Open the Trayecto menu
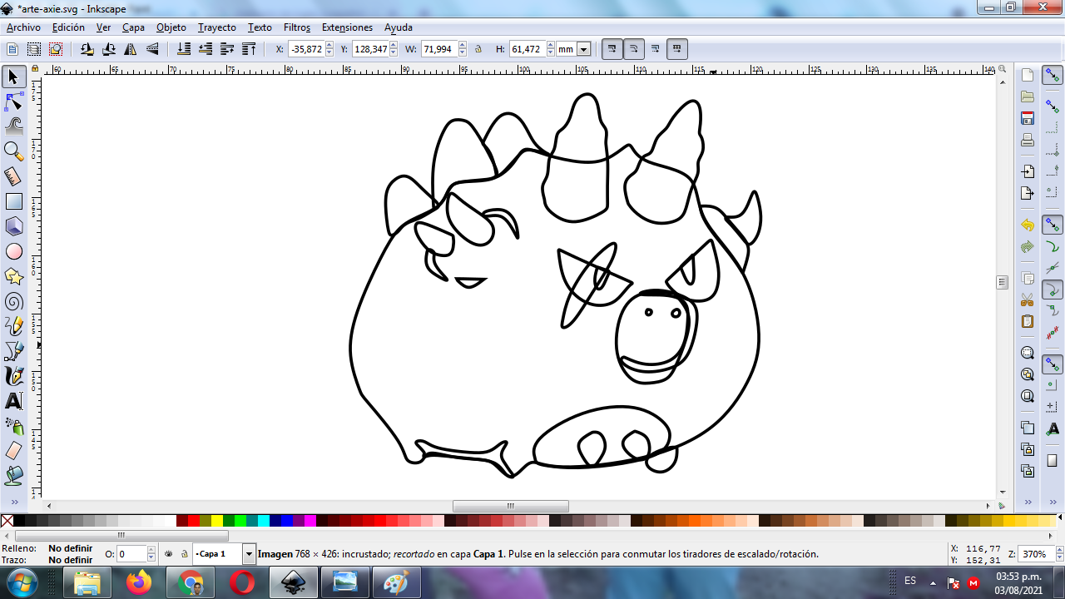Screen dimensions: 1065x599 click(x=217, y=27)
